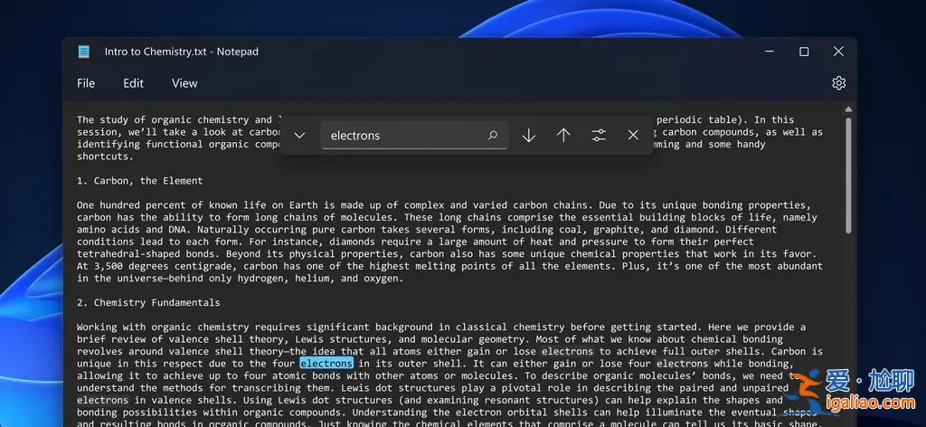Place cursor on '2. Chemistry Fundamentals' heading
The height and width of the screenshot is (427, 926).
[x=148, y=302]
